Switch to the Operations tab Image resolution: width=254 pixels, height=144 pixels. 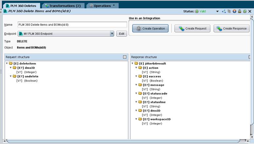102,6
